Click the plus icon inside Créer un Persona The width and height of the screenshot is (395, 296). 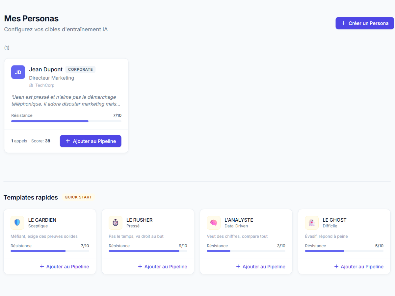click(343, 23)
